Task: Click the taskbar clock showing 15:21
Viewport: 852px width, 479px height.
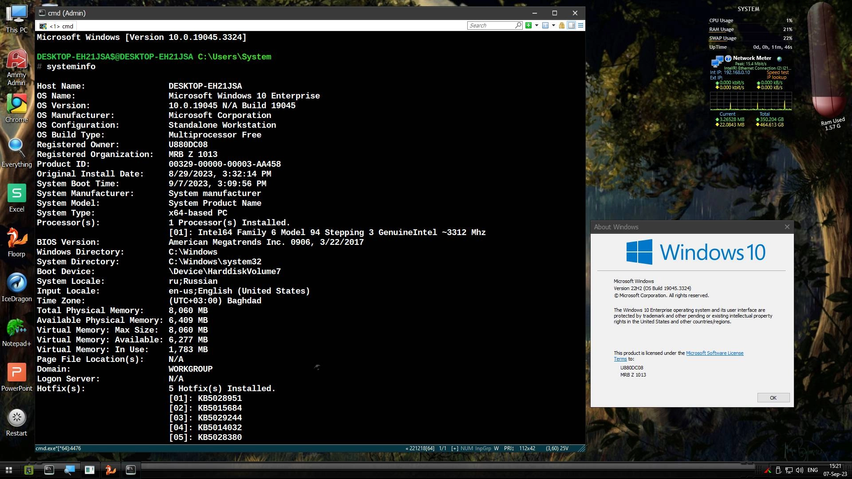Action: click(x=835, y=470)
